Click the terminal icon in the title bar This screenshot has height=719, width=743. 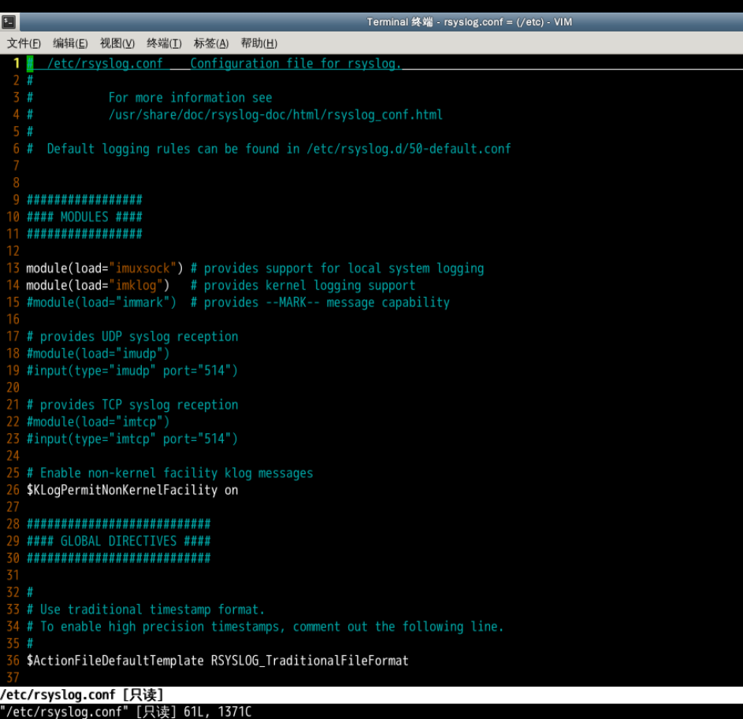click(9, 22)
